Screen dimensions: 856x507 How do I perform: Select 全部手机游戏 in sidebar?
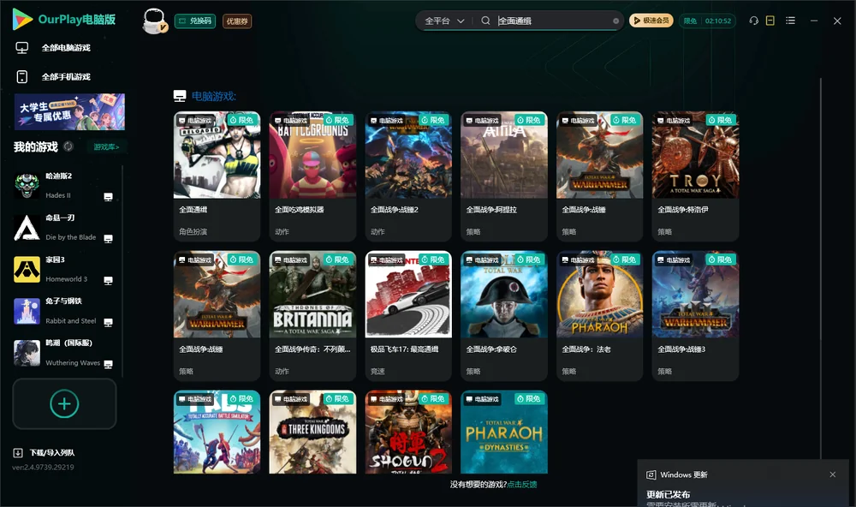(53, 77)
